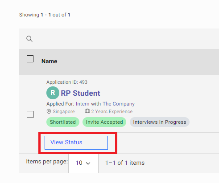The image size is (219, 183).
Task: Click the Invite Accepted tag
Action: pyautogui.click(x=104, y=122)
